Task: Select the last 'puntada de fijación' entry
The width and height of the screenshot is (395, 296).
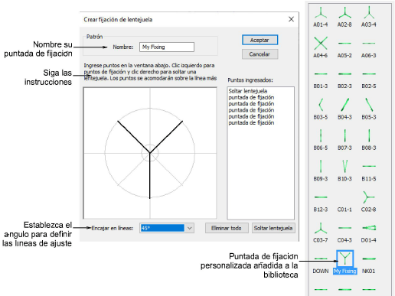Action: coord(251,122)
